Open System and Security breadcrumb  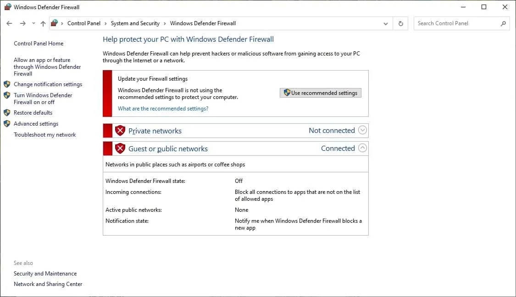(135, 23)
